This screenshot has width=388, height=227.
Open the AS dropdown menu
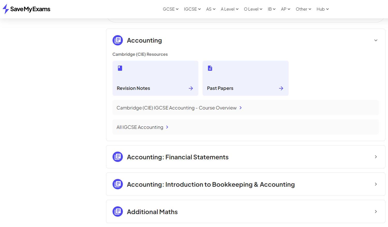click(211, 9)
